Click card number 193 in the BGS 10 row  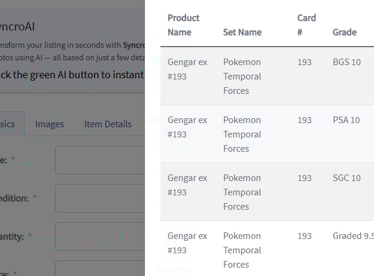[x=305, y=62]
